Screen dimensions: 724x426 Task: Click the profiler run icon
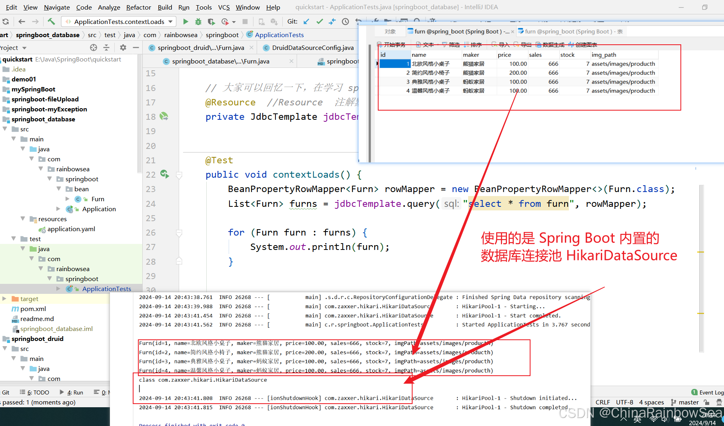coord(225,22)
